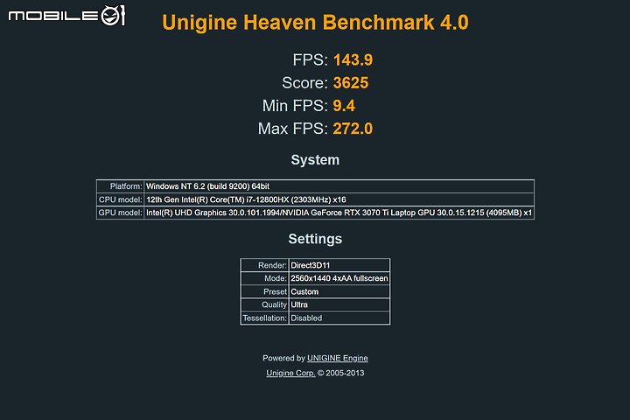Select the Ultra quality value cell
Screen dimensions: 630x420
point(339,304)
